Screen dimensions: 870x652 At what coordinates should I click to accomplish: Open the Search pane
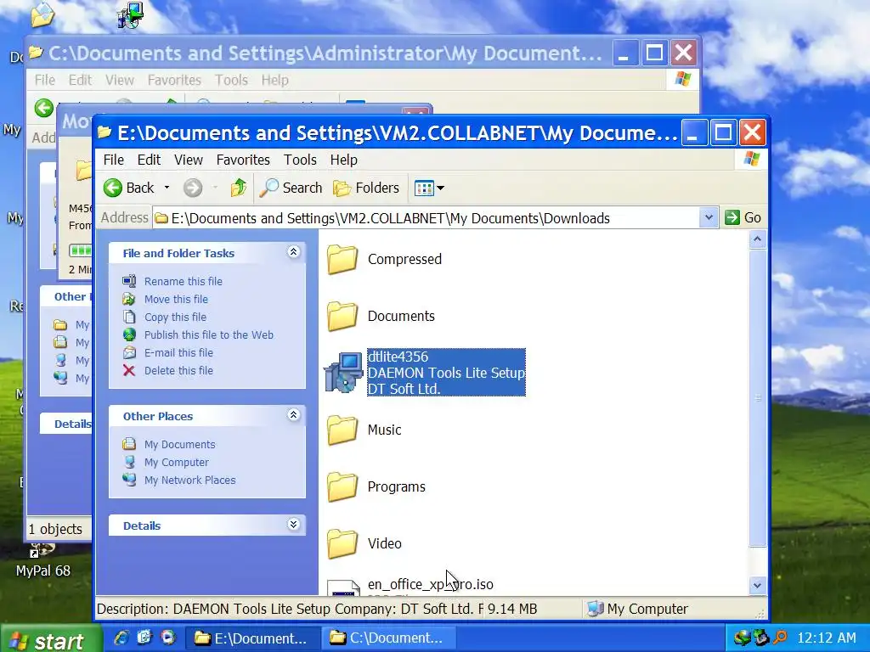291,188
